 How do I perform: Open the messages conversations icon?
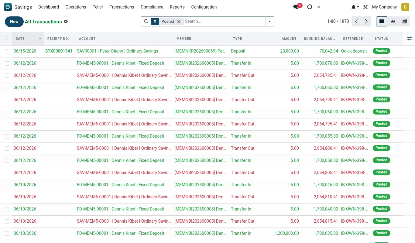click(296, 7)
